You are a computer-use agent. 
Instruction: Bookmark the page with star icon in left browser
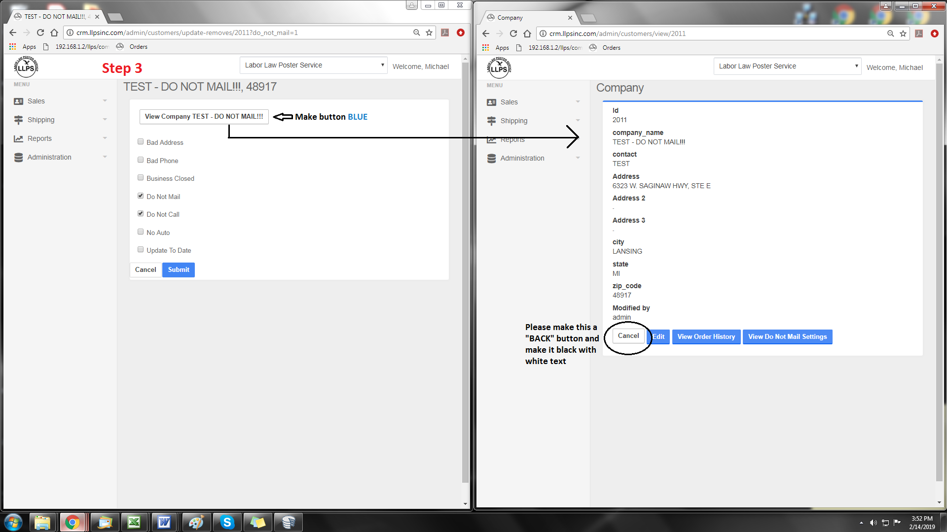pyautogui.click(x=429, y=33)
